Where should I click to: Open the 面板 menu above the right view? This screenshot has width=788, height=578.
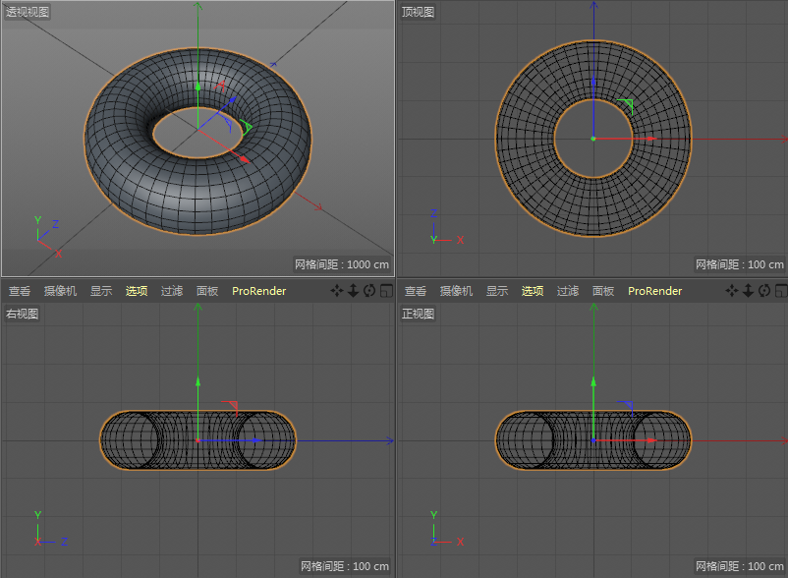pos(207,291)
